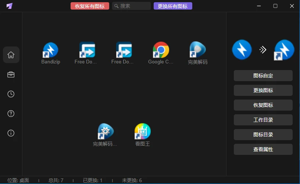
Task: Click the 更换所有图标 purple button
Action: coord(173,6)
